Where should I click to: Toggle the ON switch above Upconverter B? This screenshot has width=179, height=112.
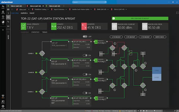click(85, 55)
